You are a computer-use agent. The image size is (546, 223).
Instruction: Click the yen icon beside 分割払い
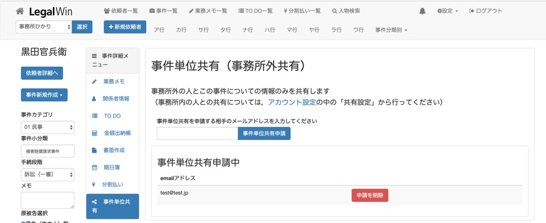94,184
